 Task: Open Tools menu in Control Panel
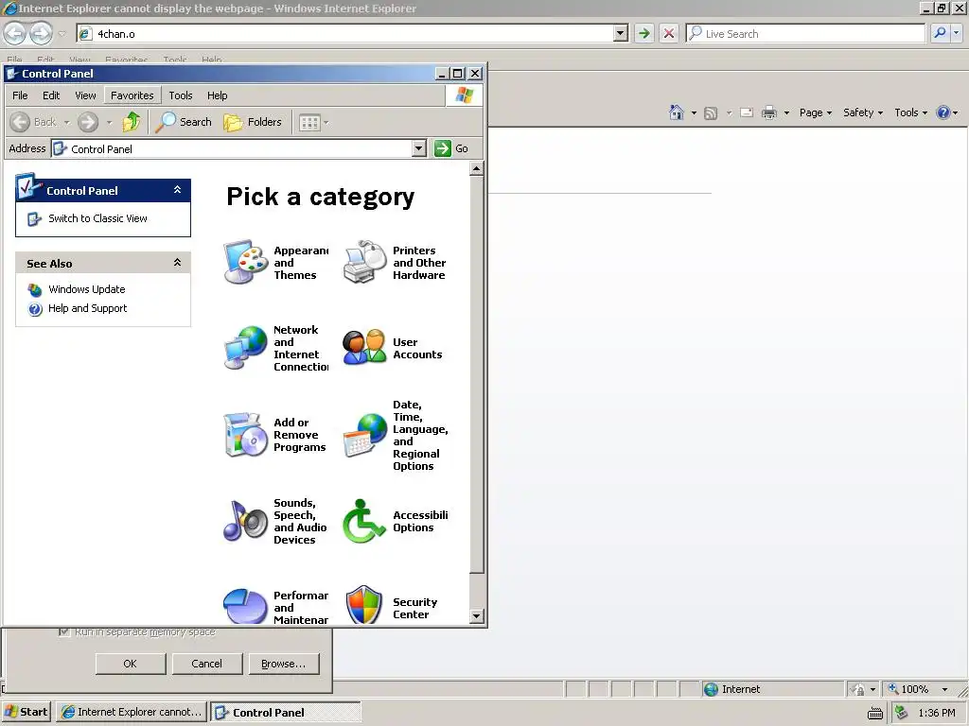(181, 95)
